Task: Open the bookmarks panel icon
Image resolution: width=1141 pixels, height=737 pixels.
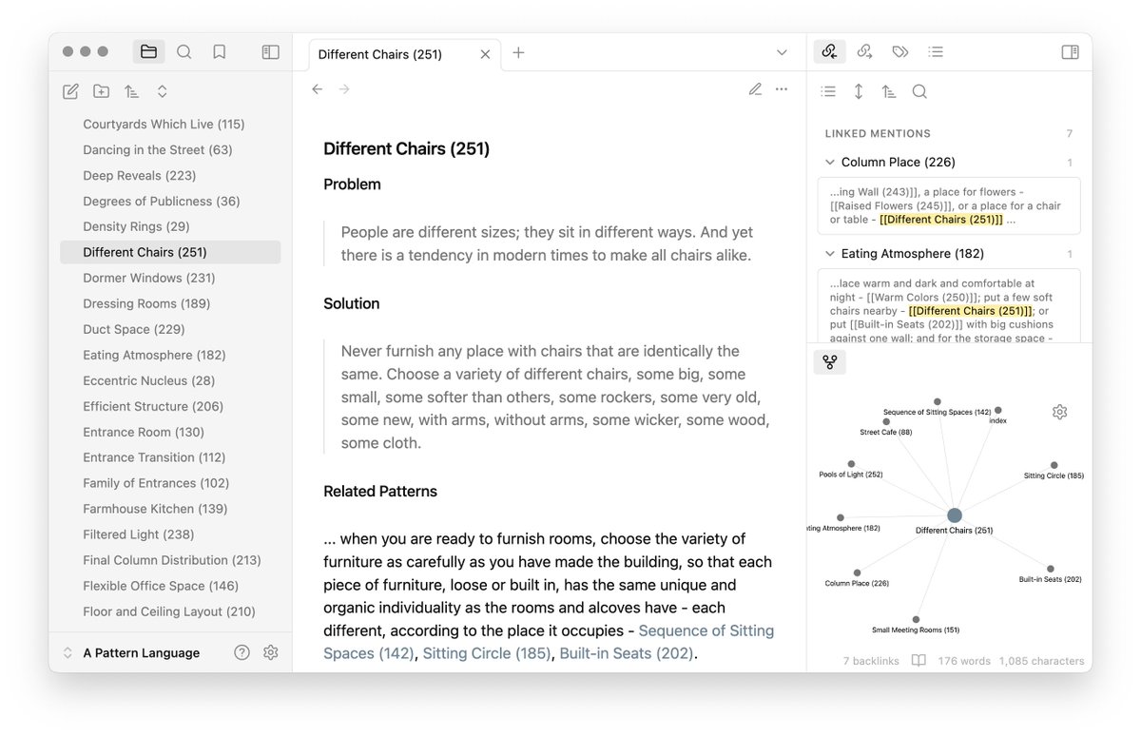Action: point(220,52)
